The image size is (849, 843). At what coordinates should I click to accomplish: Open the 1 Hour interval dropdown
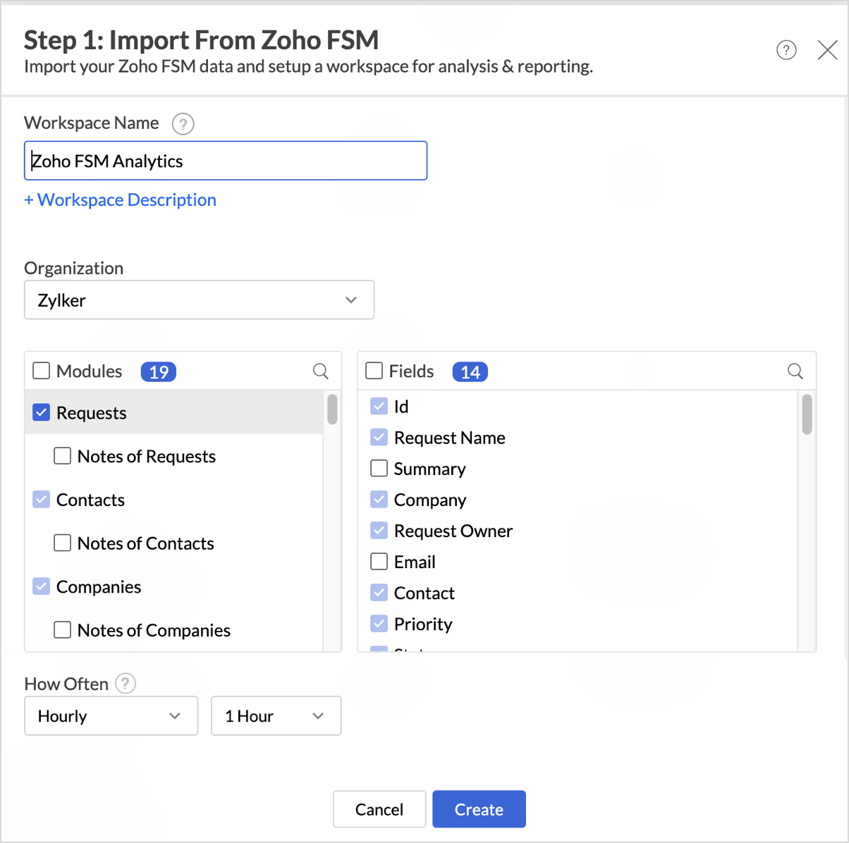[x=276, y=716]
